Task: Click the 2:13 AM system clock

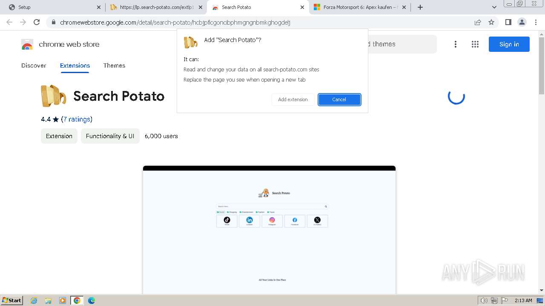Action: coord(523,300)
